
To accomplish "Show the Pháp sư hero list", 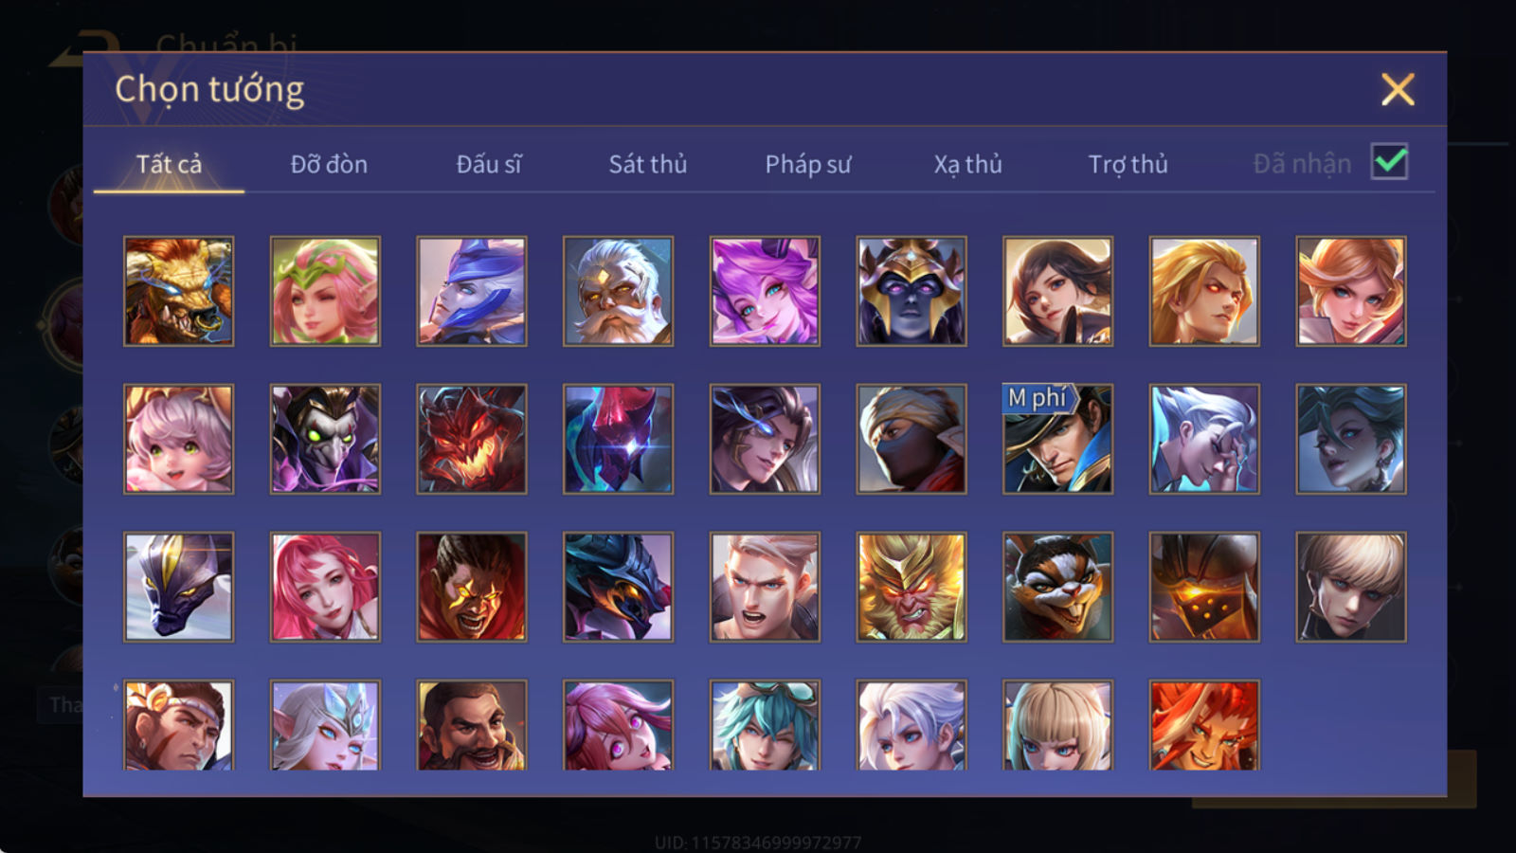I will point(808,164).
